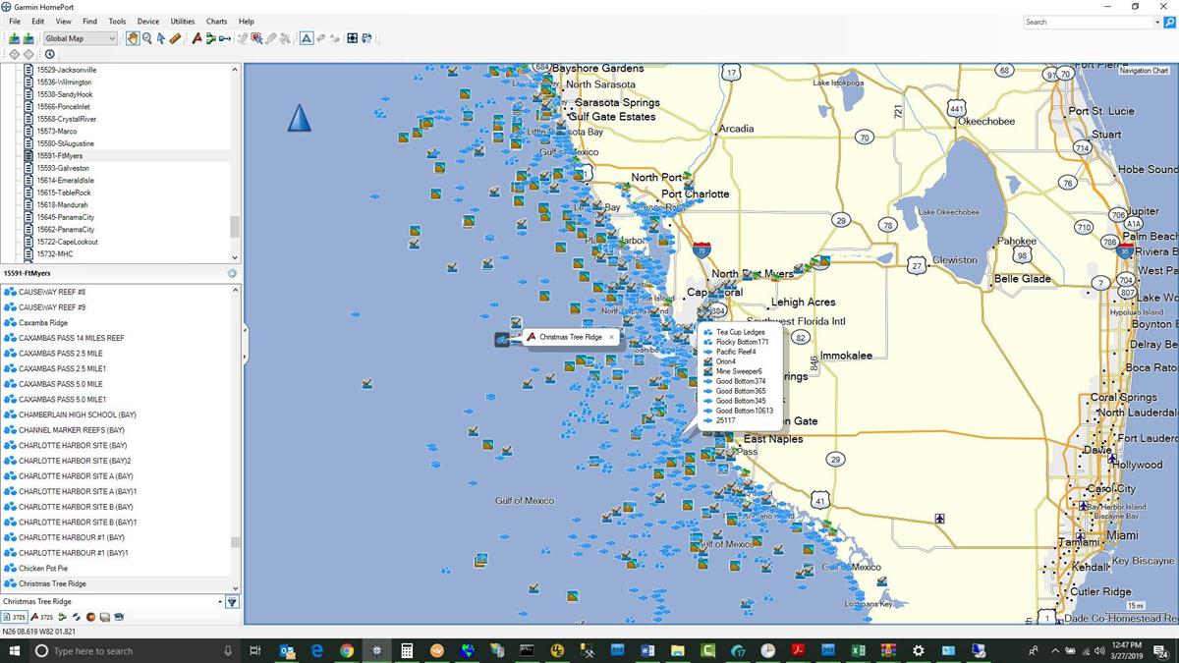1179x663 pixels.
Task: Select Rocky Bottom171 in map popup
Action: tap(742, 342)
